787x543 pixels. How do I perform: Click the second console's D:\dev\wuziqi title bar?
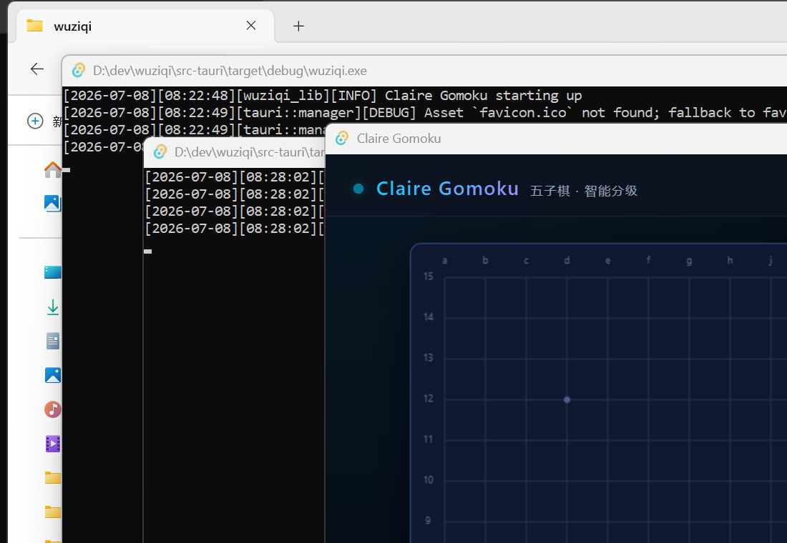click(x=250, y=152)
